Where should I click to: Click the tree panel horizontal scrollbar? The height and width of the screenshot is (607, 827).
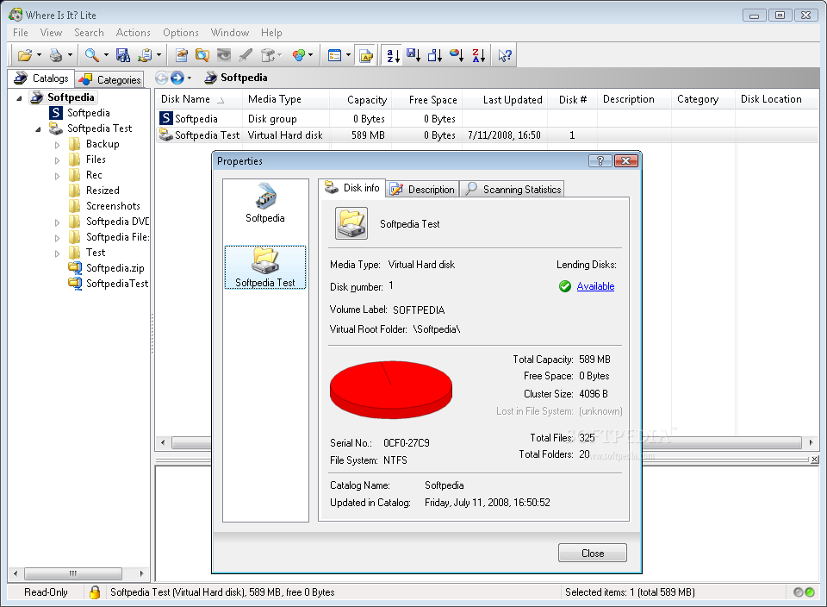78,573
